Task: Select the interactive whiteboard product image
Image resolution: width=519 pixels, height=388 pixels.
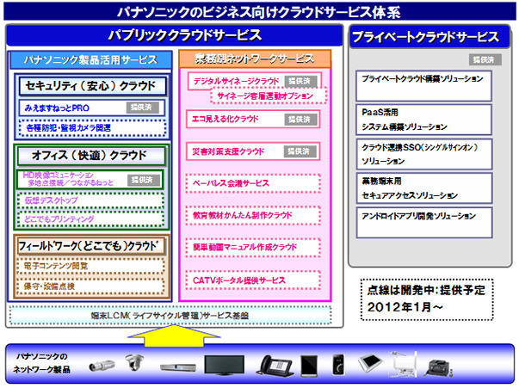Action: click(x=403, y=364)
